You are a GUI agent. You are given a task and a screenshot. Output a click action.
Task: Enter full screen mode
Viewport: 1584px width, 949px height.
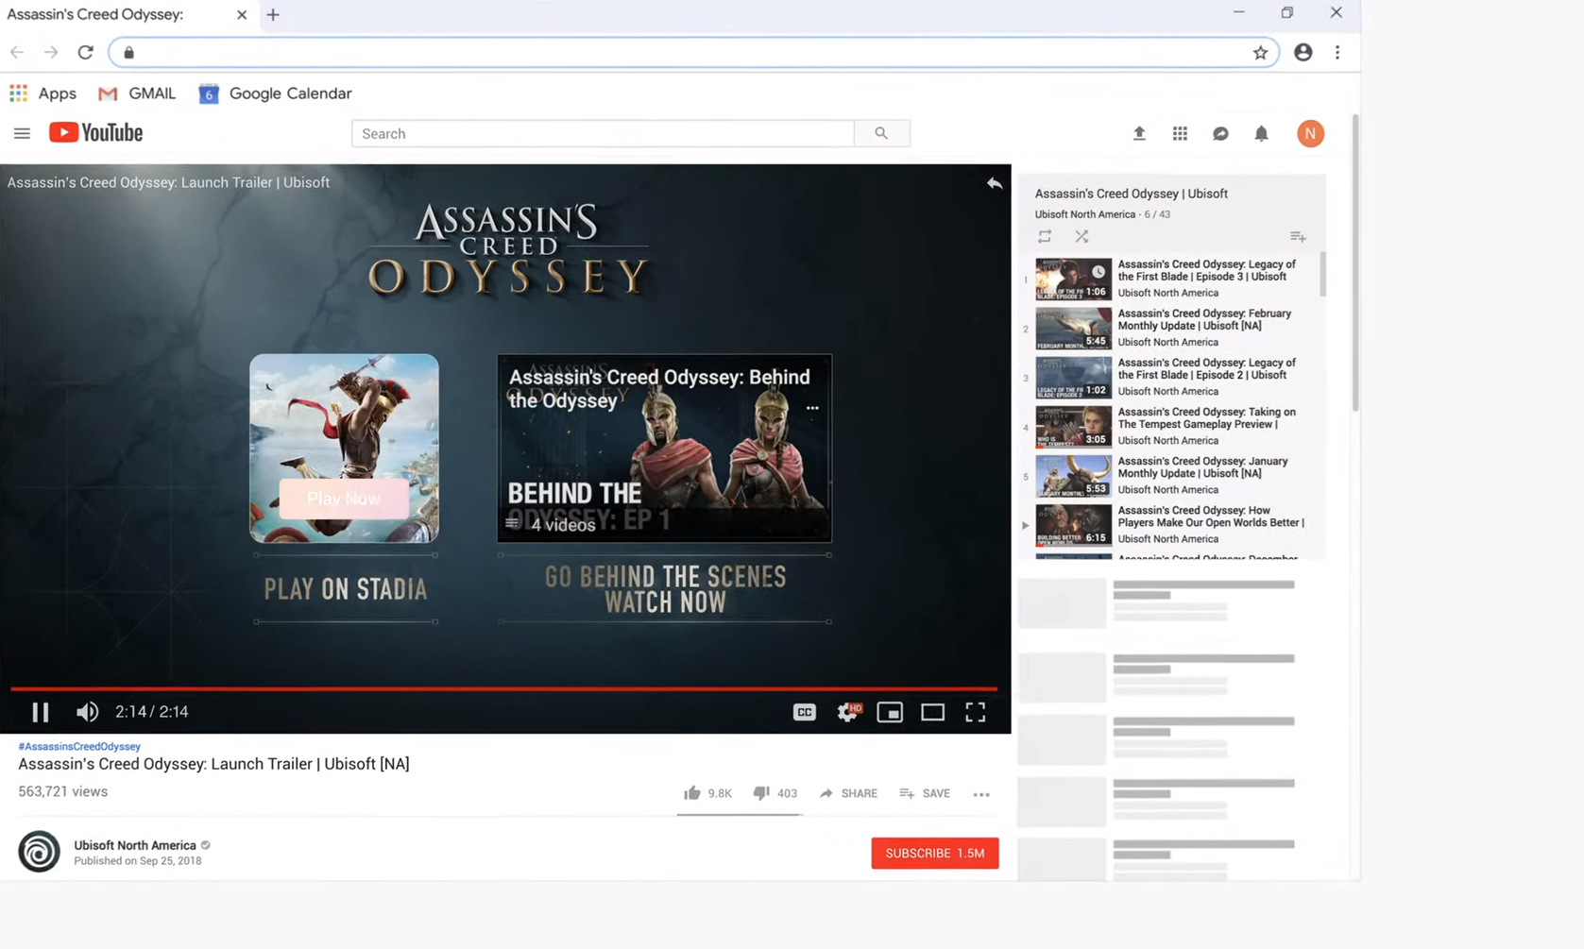point(975,712)
